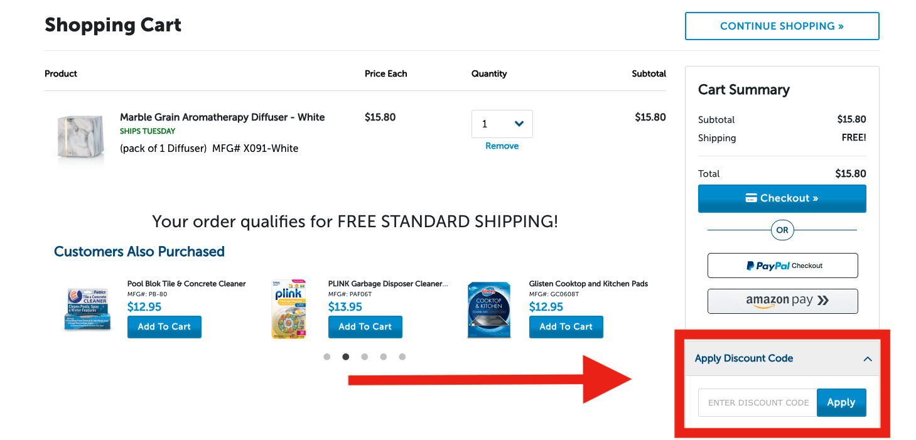Click the discount code entry field
This screenshot has height=440, width=916.
pos(756,402)
